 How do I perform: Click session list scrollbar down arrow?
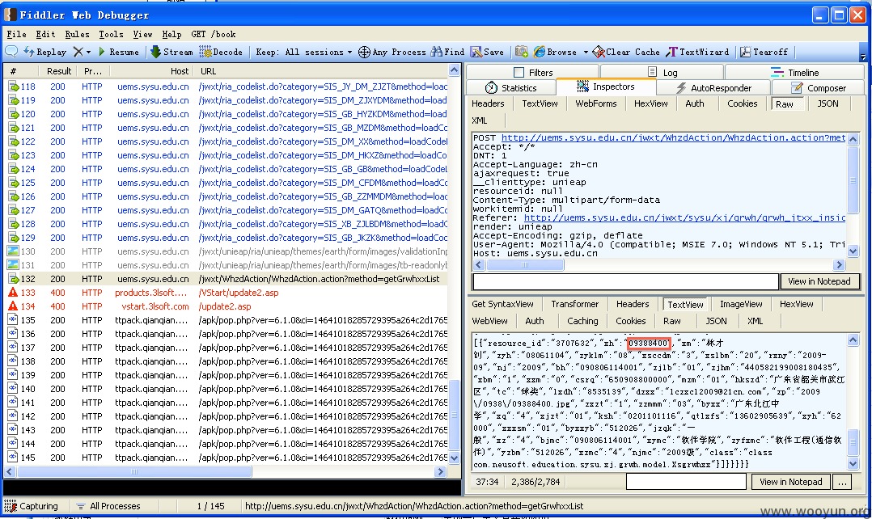tap(455, 458)
